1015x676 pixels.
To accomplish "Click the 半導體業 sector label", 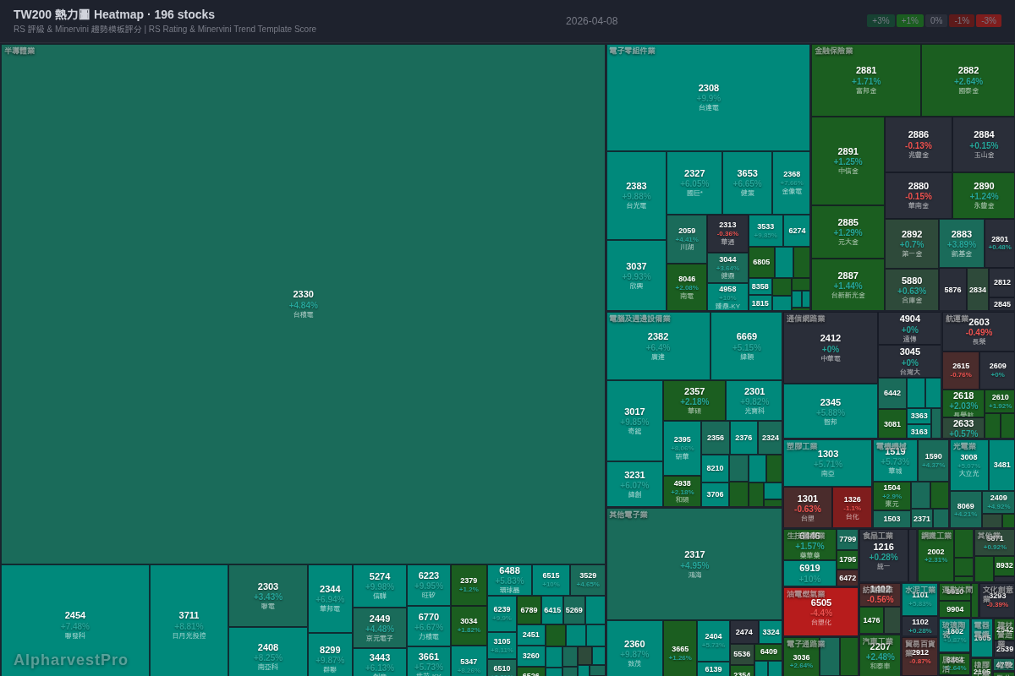I will tap(19, 51).
